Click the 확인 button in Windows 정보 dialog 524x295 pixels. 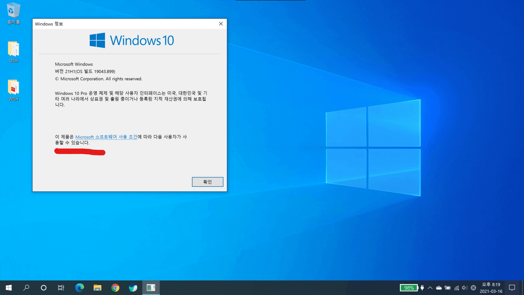click(207, 182)
